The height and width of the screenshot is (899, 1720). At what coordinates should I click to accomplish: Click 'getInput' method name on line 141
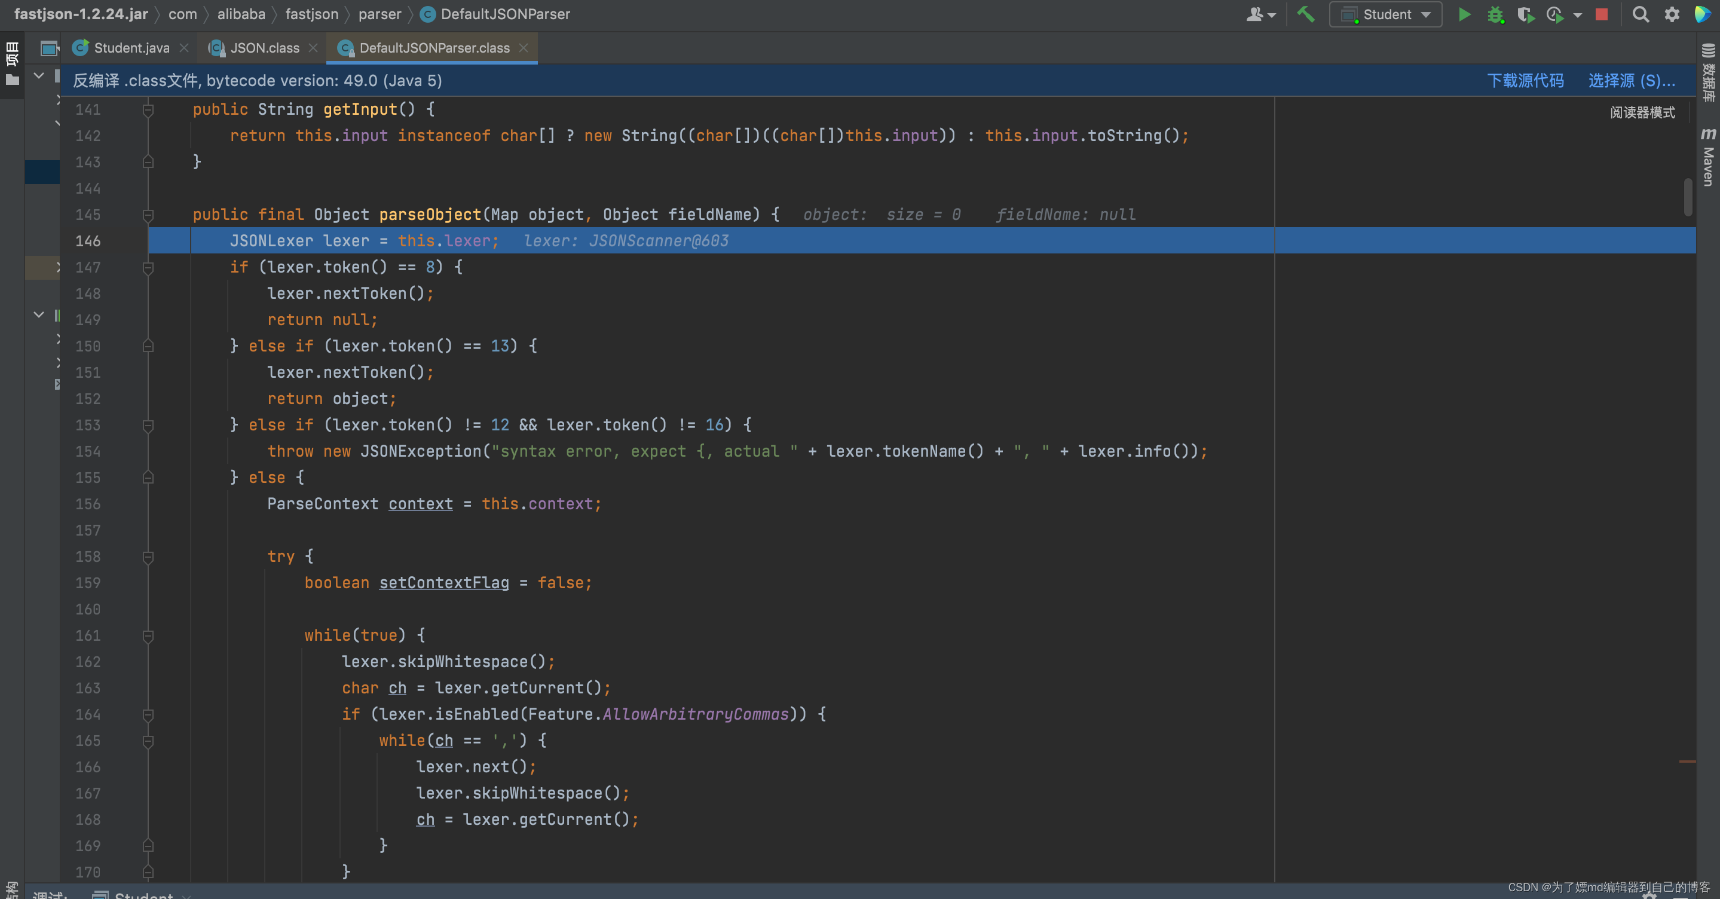pos(360,109)
